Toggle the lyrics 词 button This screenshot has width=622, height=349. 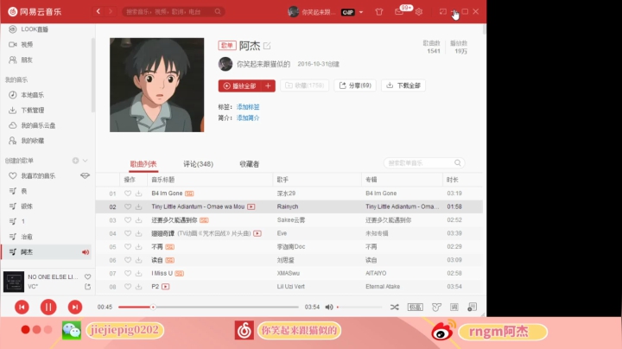pos(454,307)
